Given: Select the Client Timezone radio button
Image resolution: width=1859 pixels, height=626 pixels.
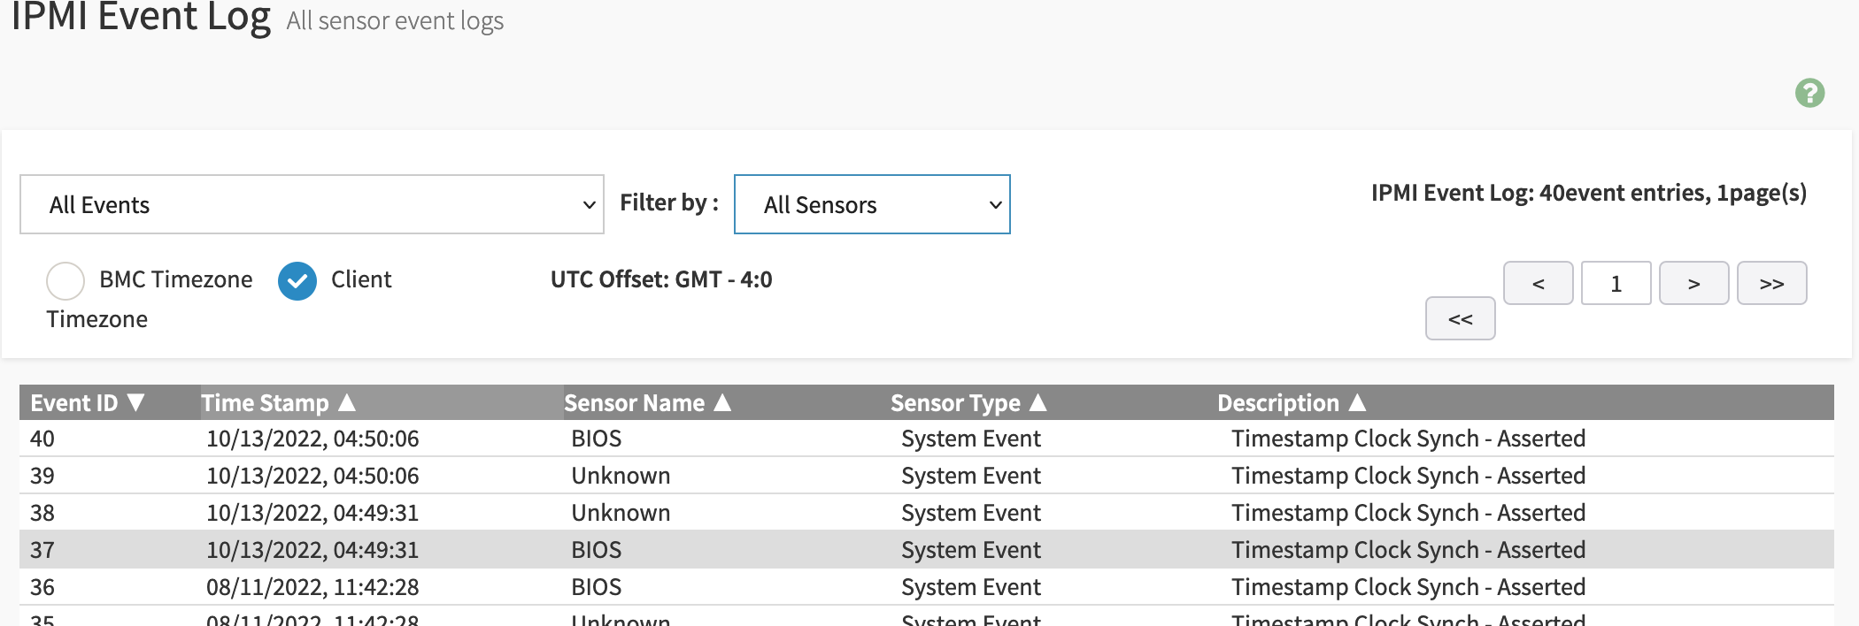Looking at the screenshot, I should point(297,281).
